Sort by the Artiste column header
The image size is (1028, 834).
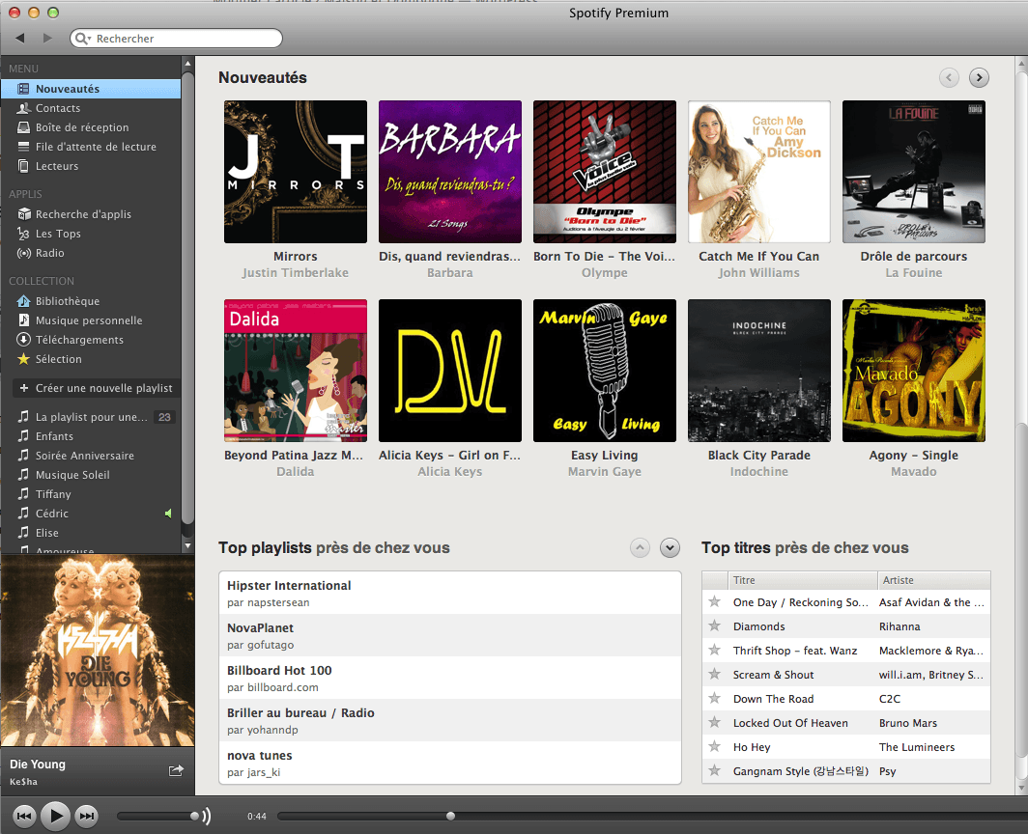tap(933, 580)
